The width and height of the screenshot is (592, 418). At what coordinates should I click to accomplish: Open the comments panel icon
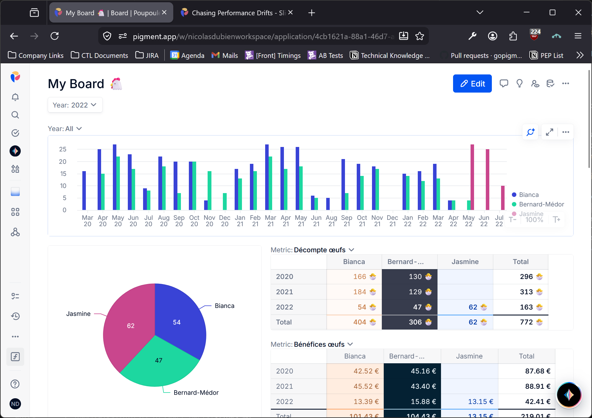click(504, 84)
